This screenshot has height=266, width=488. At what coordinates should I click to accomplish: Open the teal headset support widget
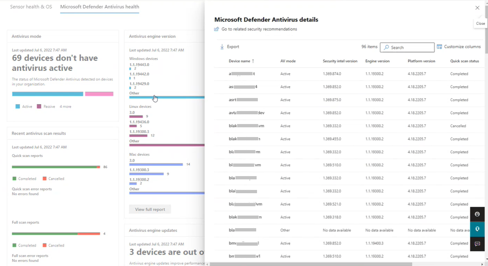(x=477, y=229)
